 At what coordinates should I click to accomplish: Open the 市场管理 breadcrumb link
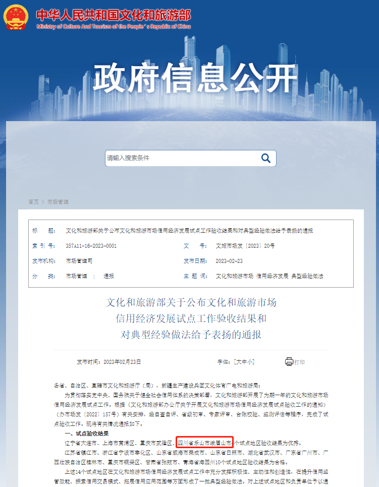tap(58, 202)
